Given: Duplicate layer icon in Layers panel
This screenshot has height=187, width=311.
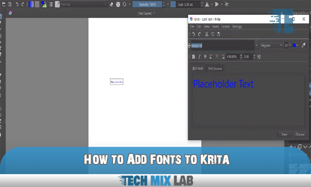Looking at the screenshot, I should tap(299, 146).
